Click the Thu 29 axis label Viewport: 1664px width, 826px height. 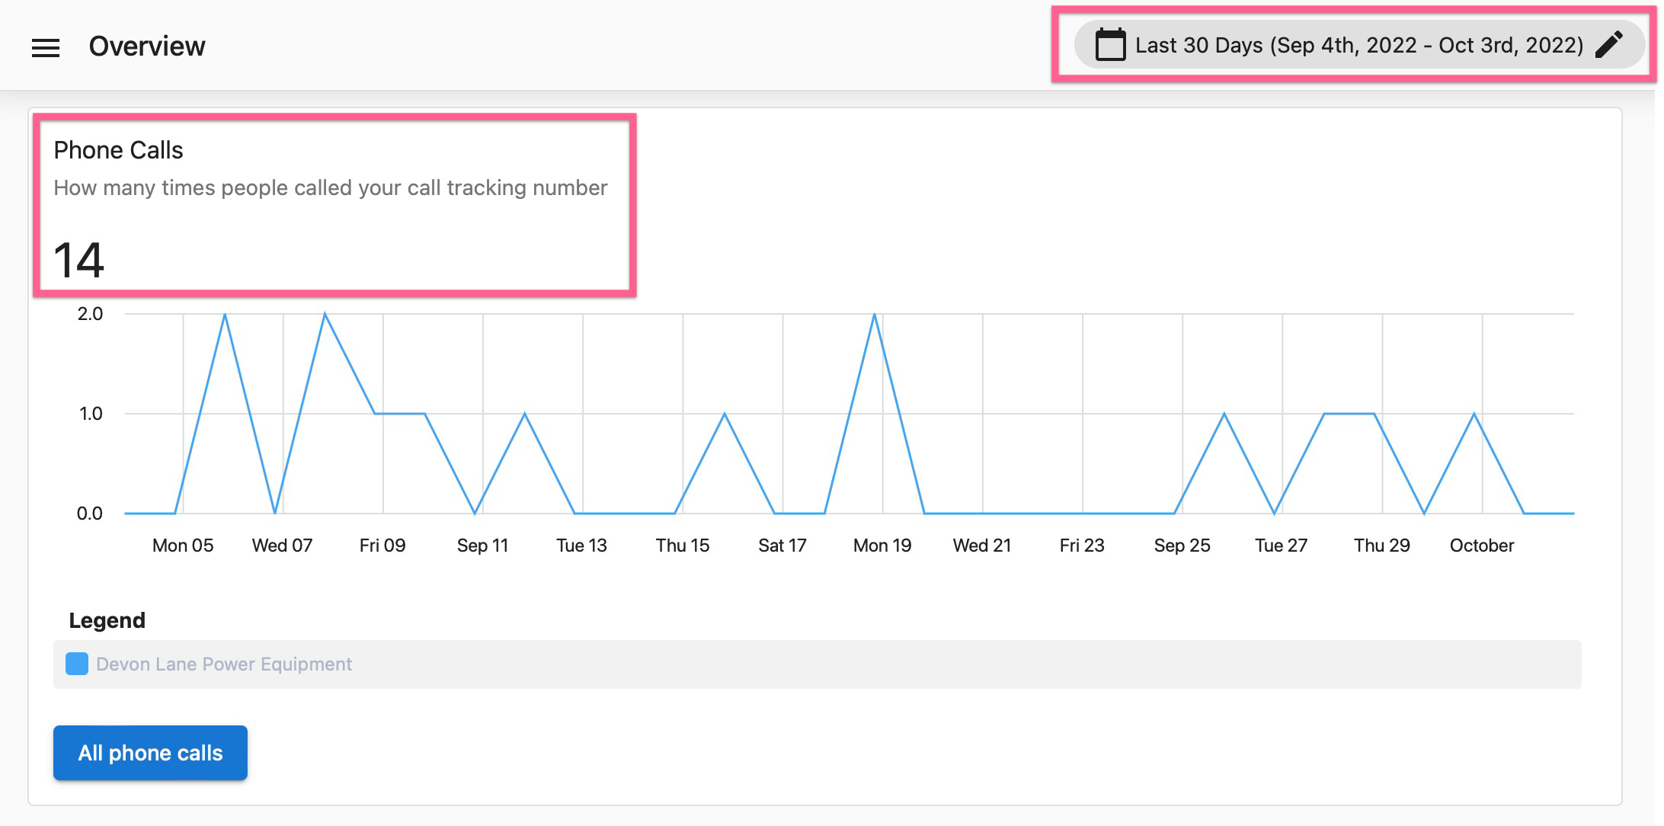tap(1382, 546)
